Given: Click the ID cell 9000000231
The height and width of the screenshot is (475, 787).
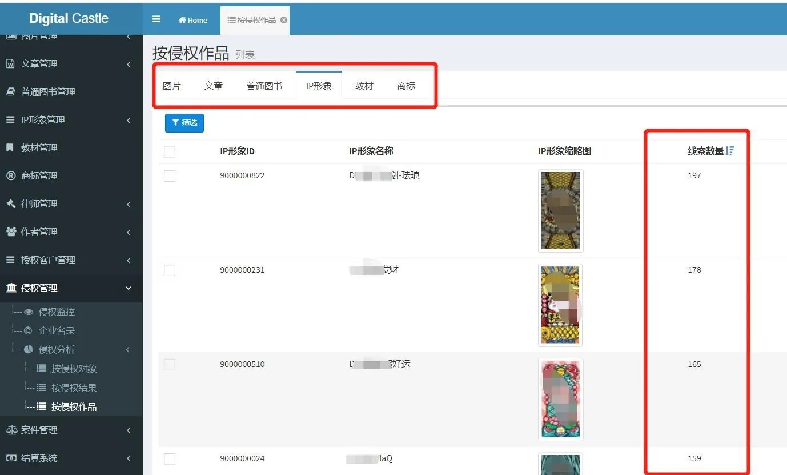Looking at the screenshot, I should [242, 270].
